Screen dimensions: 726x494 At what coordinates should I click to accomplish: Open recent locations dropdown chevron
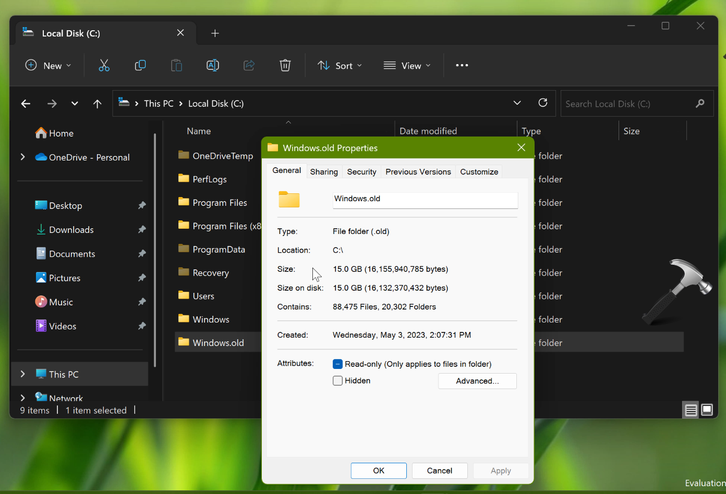[x=75, y=104]
